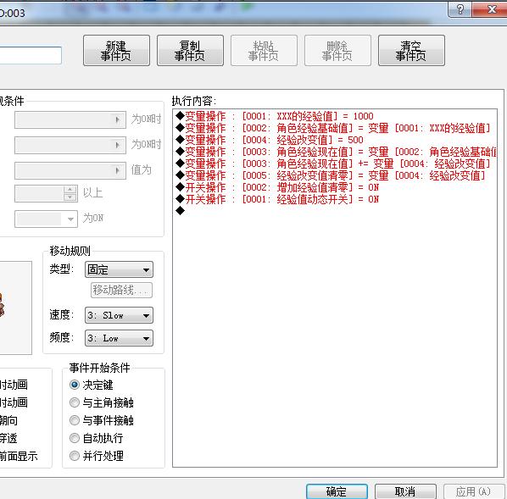Close the event dialog window
The image size is (507, 499).
[x=490, y=9]
